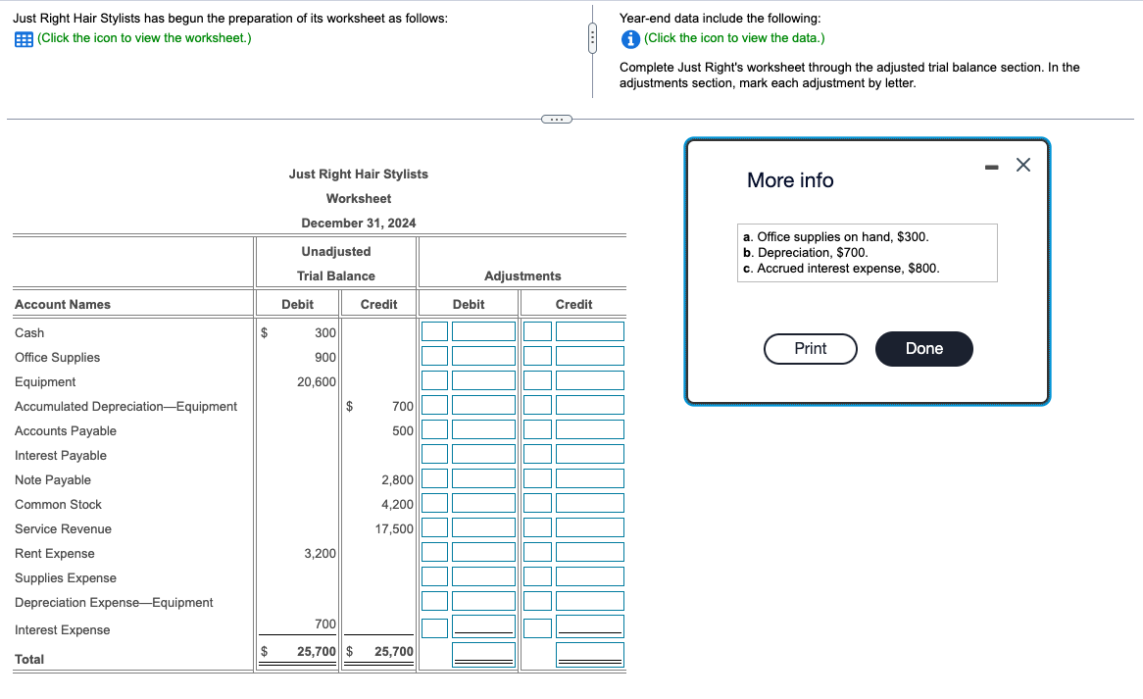Select Supplies Expense debit amount field
1143x699 pixels.
coord(483,576)
